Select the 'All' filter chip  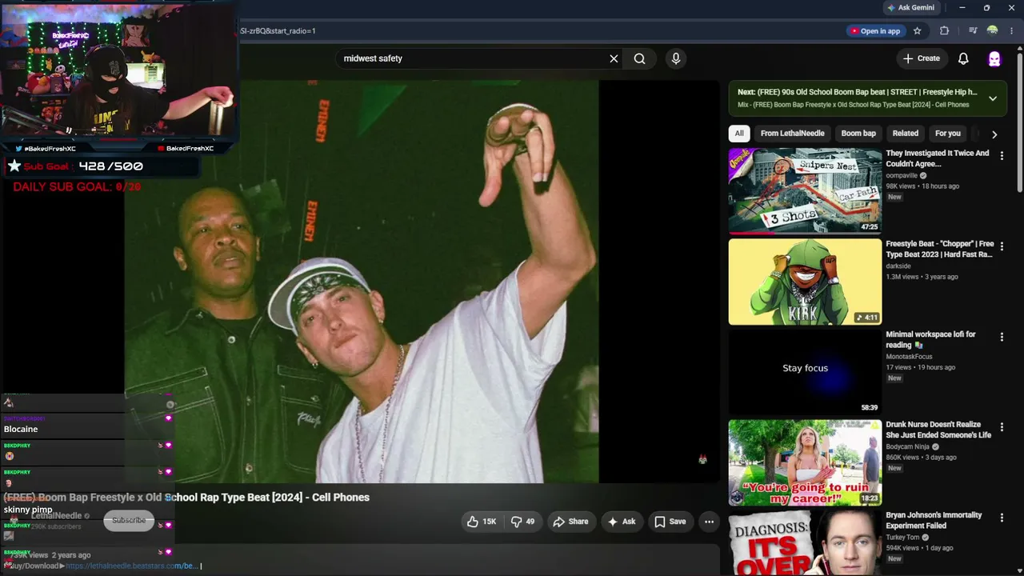(739, 134)
